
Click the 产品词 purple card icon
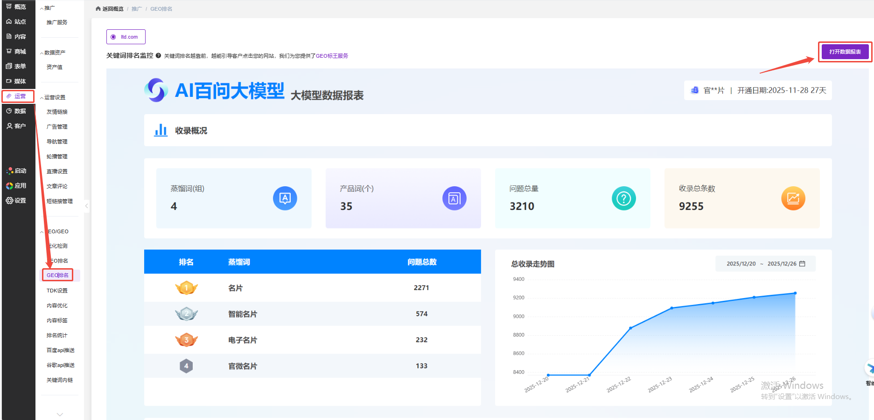pyautogui.click(x=454, y=198)
